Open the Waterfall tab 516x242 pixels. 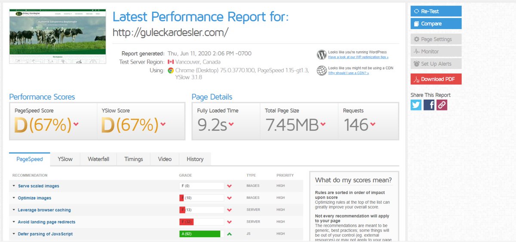98,159
